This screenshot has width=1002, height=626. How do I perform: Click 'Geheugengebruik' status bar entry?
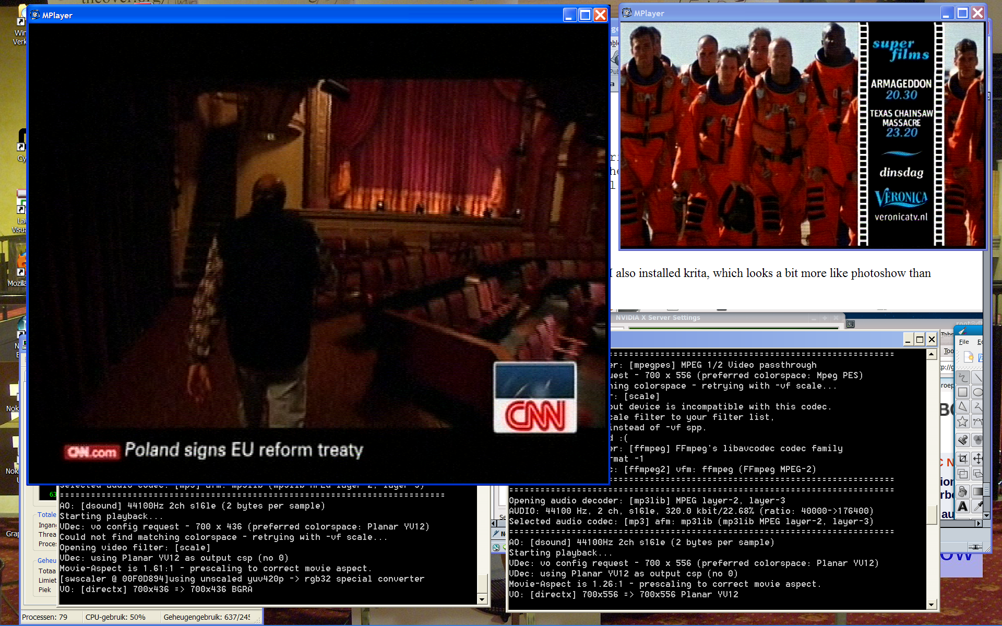tap(207, 617)
